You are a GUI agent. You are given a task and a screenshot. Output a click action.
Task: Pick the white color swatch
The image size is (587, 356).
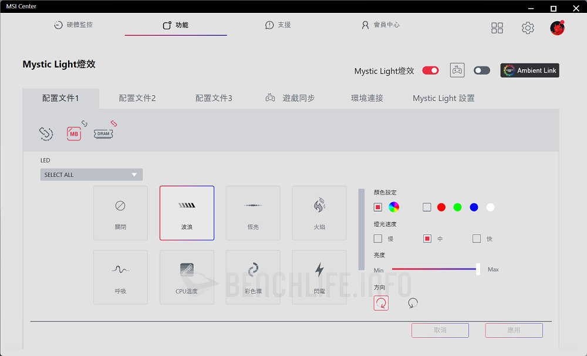pyautogui.click(x=490, y=207)
